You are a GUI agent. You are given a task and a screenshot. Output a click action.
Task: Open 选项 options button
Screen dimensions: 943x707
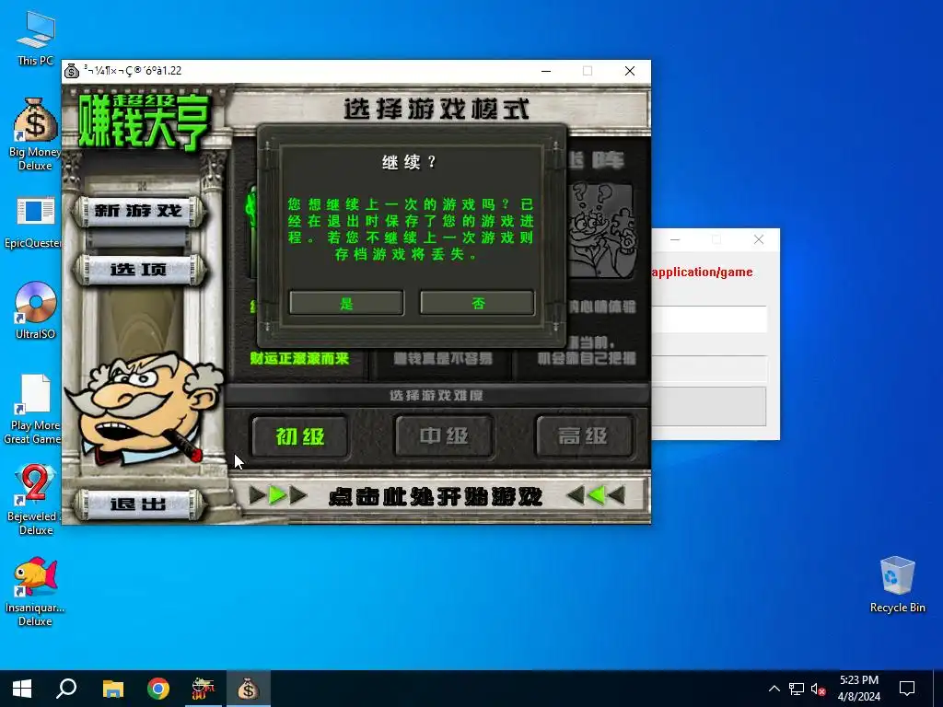tap(138, 270)
